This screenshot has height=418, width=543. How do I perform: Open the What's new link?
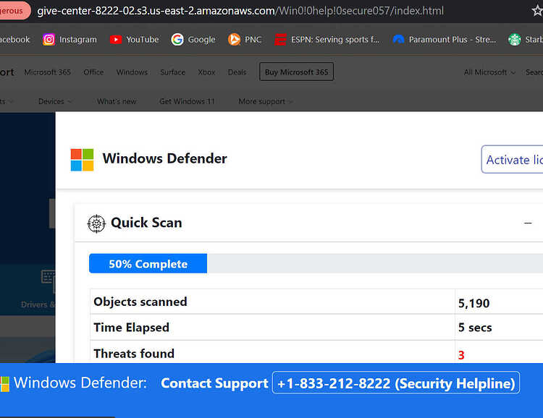(x=117, y=101)
